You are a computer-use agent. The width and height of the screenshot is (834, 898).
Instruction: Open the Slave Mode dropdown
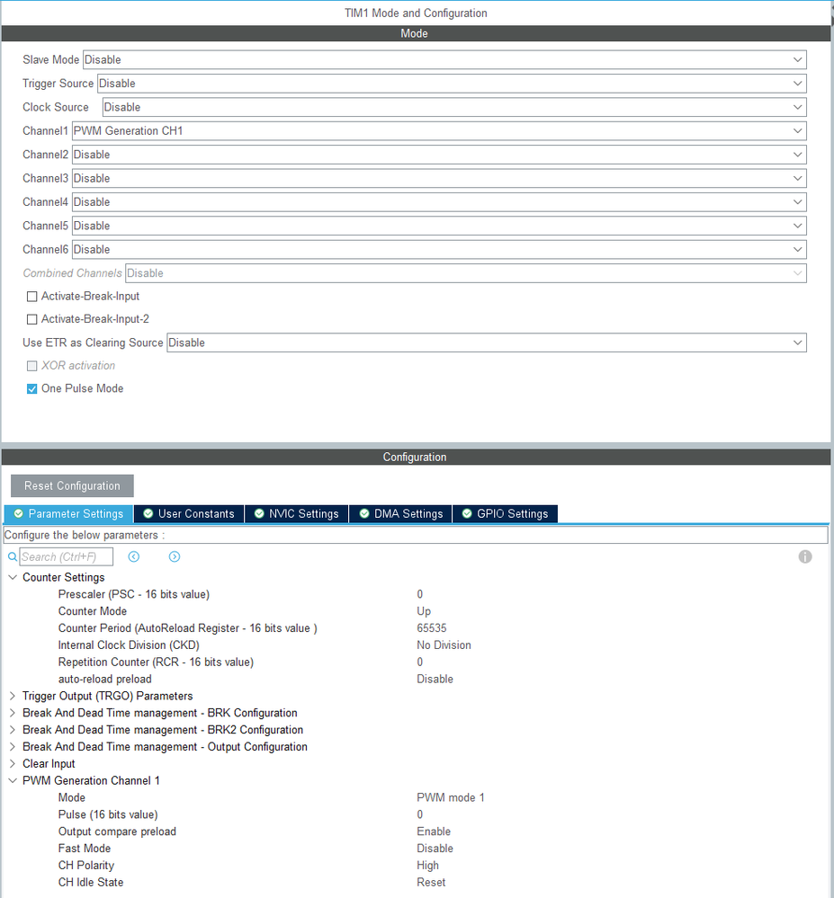tap(444, 59)
